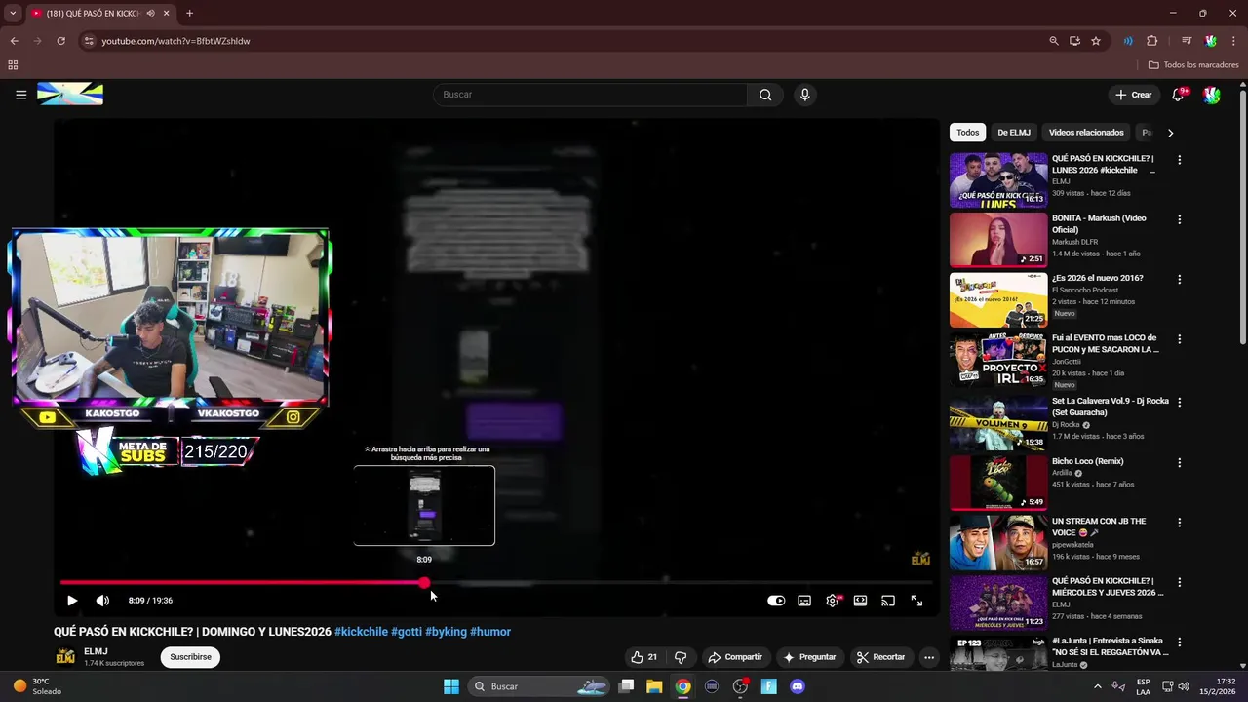Click the #byking hashtag
This screenshot has height=702, width=1248.
[446, 632]
